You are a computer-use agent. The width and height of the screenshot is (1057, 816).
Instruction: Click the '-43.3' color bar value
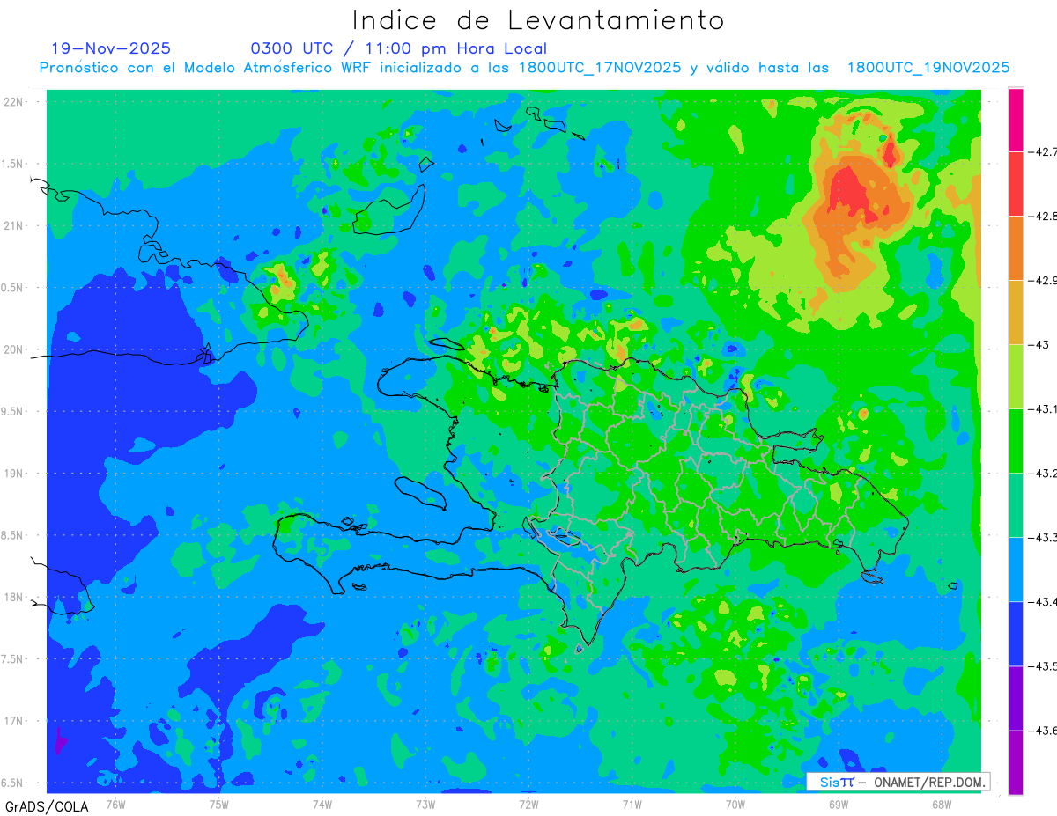(1042, 538)
